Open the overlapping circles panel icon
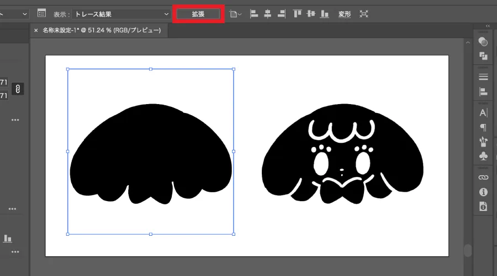The height and width of the screenshot is (276, 497). 483,42
